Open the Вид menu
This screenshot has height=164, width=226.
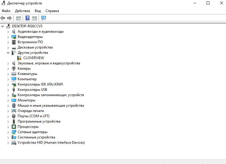[x=38, y=11]
